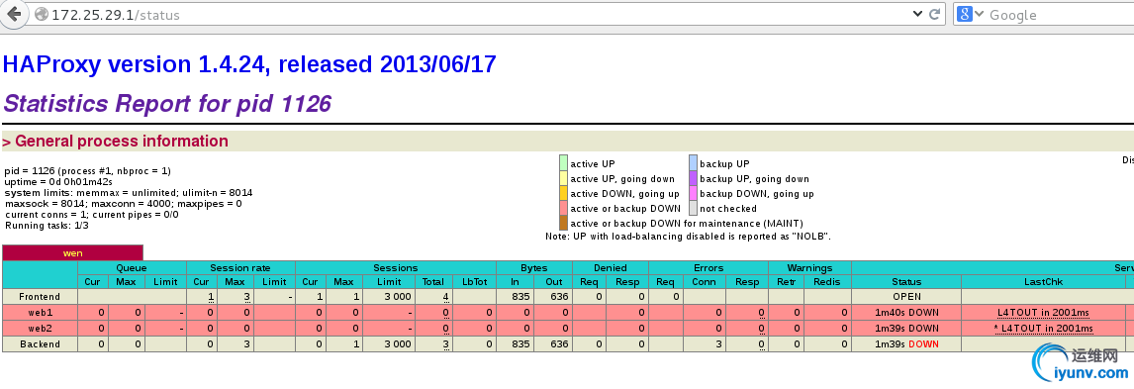This screenshot has height=389, width=1134.
Task: Click Backend's Bytes Out value '636'
Action: point(558,344)
